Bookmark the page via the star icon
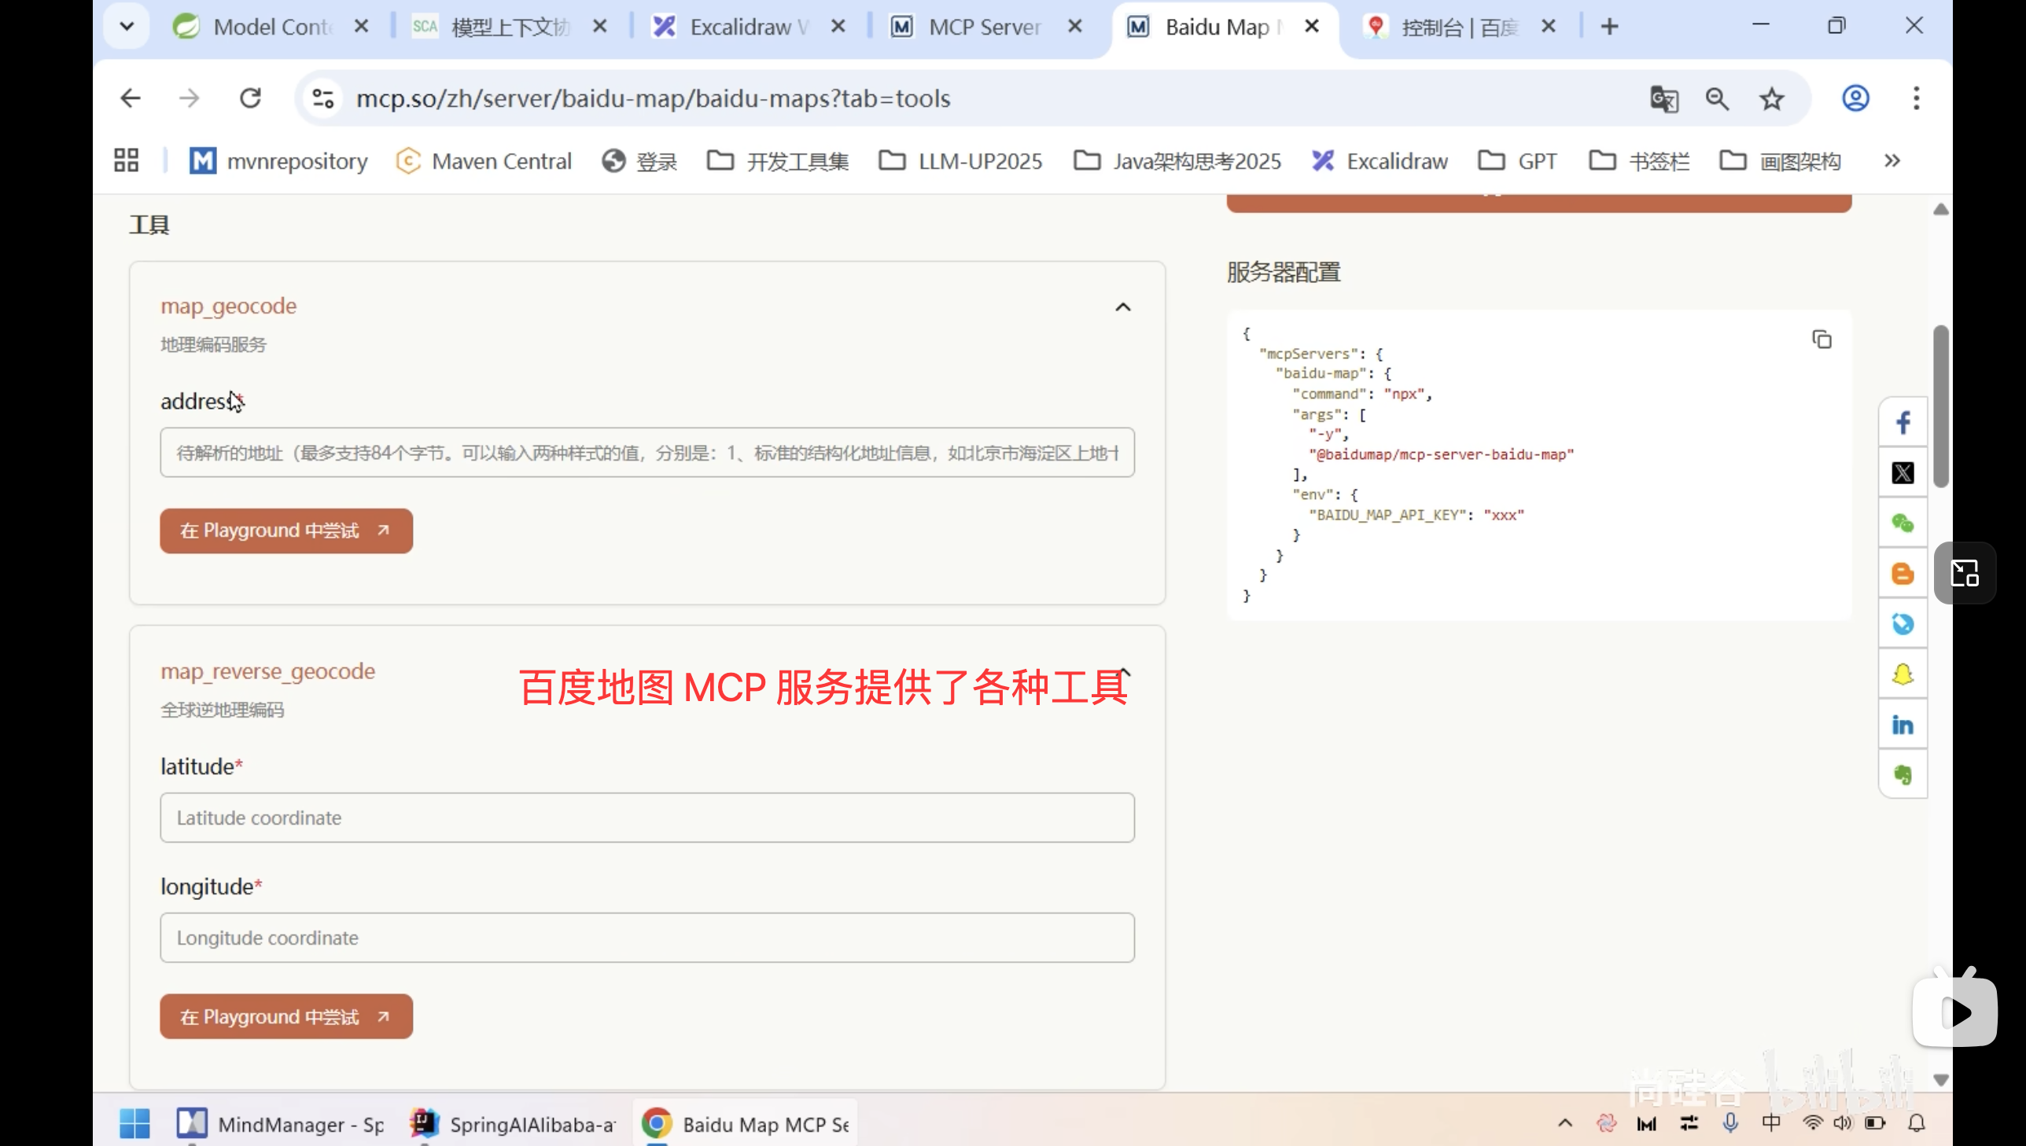2026x1146 pixels. pyautogui.click(x=1771, y=97)
